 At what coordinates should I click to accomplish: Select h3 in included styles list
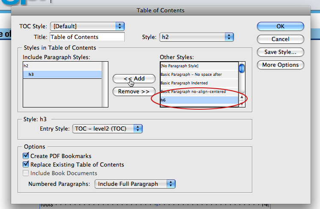click(x=62, y=75)
